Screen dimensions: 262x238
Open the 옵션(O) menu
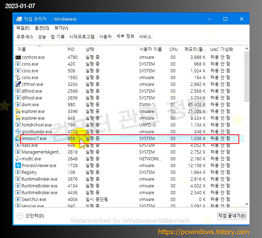[x=42, y=28]
